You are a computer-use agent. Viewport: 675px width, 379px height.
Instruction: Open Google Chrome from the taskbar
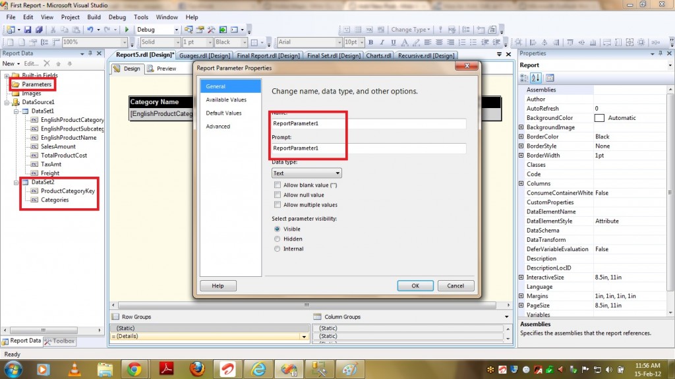(134, 368)
